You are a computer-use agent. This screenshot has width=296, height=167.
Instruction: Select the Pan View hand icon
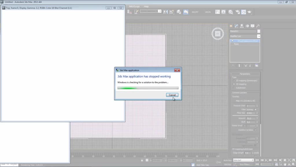pos(285,164)
